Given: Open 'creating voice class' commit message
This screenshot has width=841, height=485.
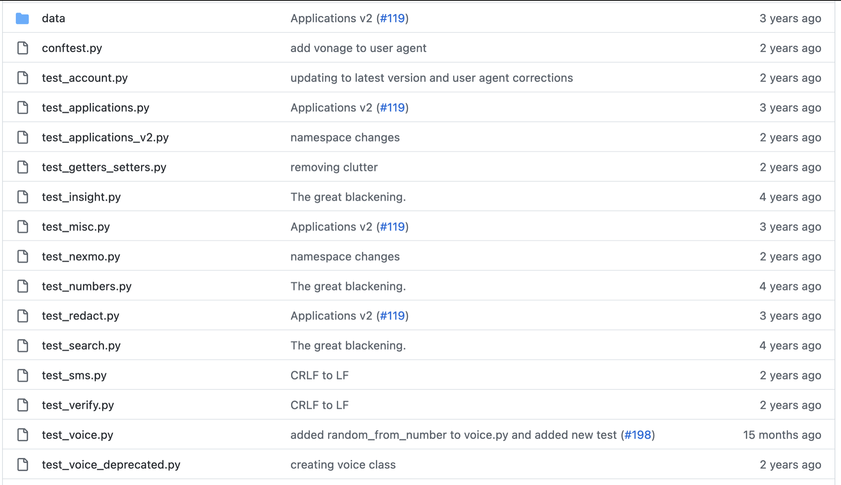Looking at the screenshot, I should (343, 465).
